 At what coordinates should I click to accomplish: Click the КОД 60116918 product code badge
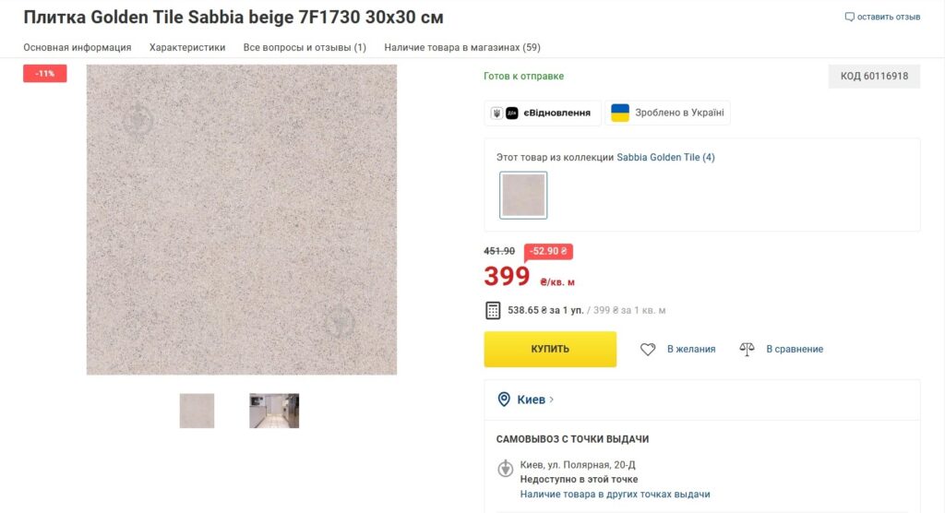click(x=874, y=77)
